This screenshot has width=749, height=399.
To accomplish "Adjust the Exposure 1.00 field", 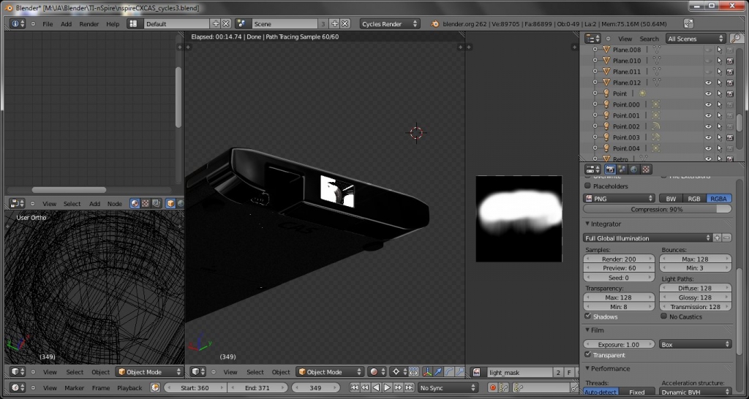I will tap(619, 344).
